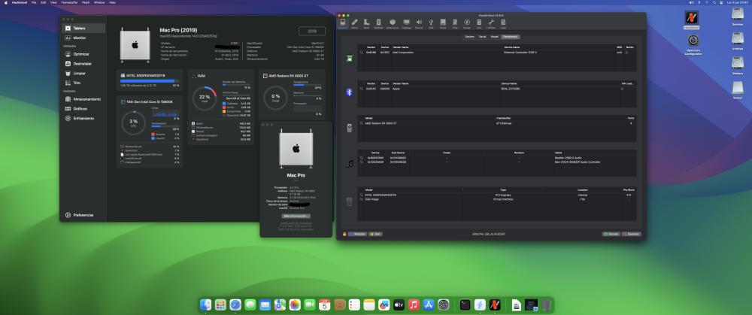Viewport: 752px width, 315px height.
Task: Open Trim in the Sensei sidebar
Action: [x=83, y=83]
